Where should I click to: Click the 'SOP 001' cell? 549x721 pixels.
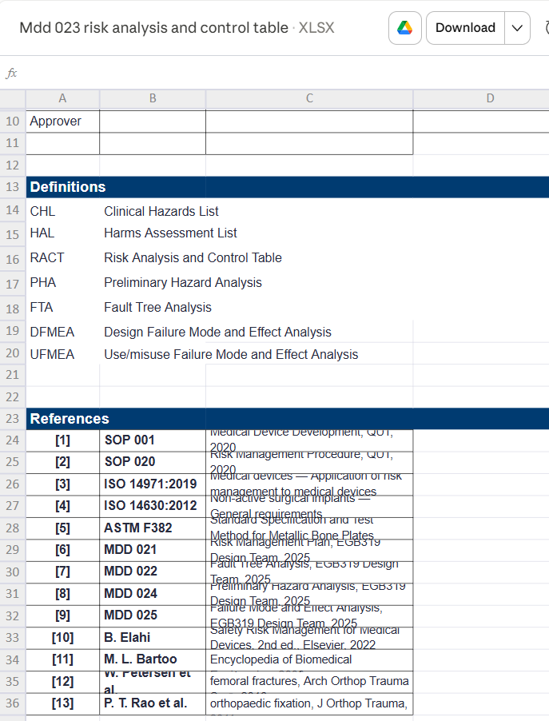click(153, 440)
